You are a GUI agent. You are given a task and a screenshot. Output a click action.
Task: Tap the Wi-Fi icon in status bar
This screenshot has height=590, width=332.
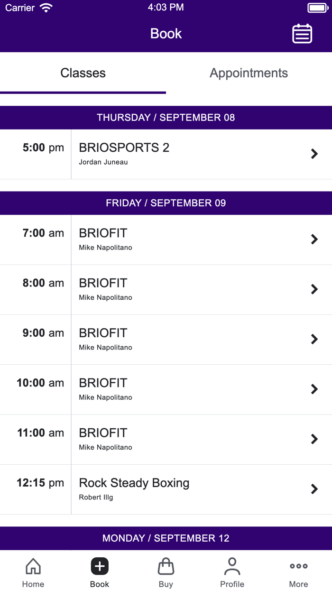[45, 7]
